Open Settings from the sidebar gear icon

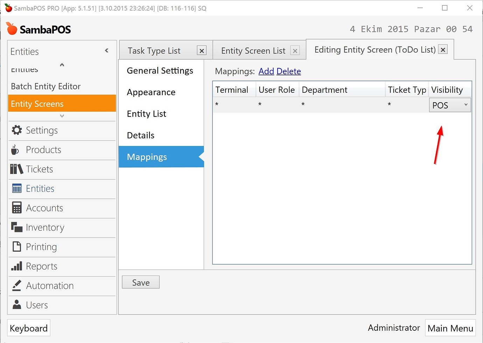click(x=16, y=130)
